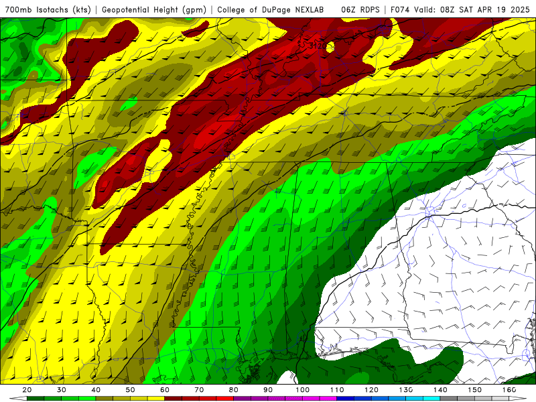Viewport: 536px width, 402px height.
Task: Click the magenta section of the color bar
Action: click(328, 399)
